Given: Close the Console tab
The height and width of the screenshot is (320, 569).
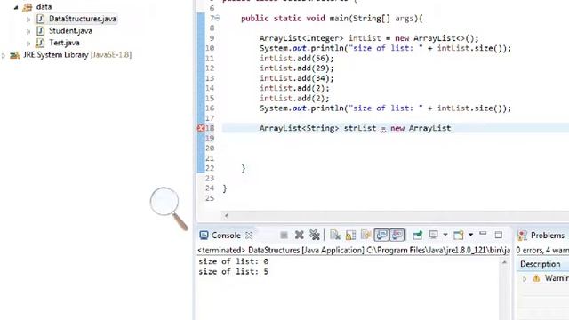Looking at the screenshot, I should tap(249, 236).
